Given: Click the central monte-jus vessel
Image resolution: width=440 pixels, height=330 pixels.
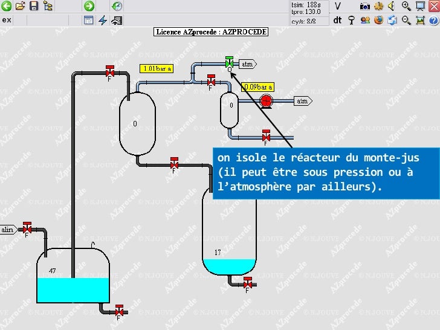Looking at the screenshot, I should 138,123.
